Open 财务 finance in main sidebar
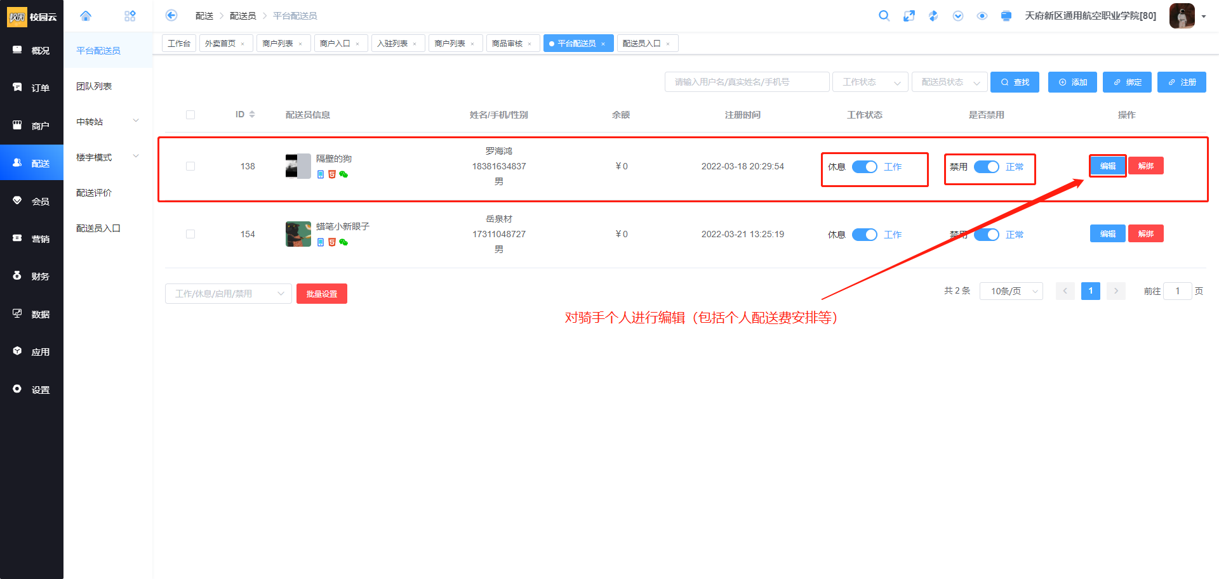This screenshot has width=1219, height=579. pos(32,276)
